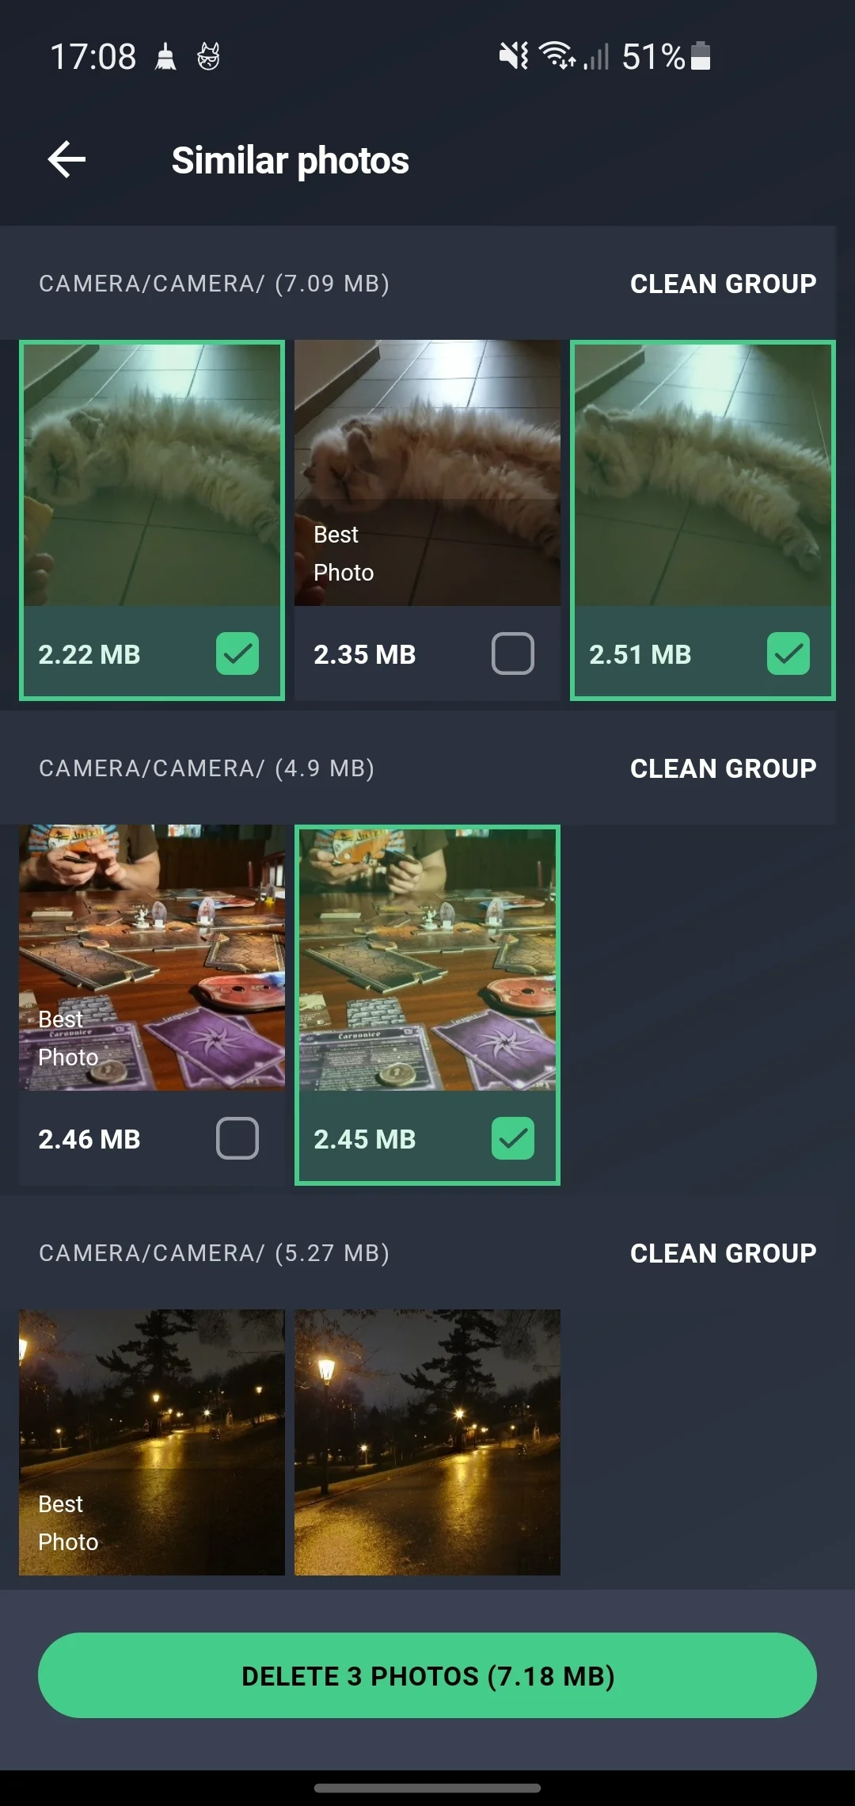The width and height of the screenshot is (855, 1806).
Task: Open the best cat photo thumbnail
Action: pyautogui.click(x=427, y=473)
